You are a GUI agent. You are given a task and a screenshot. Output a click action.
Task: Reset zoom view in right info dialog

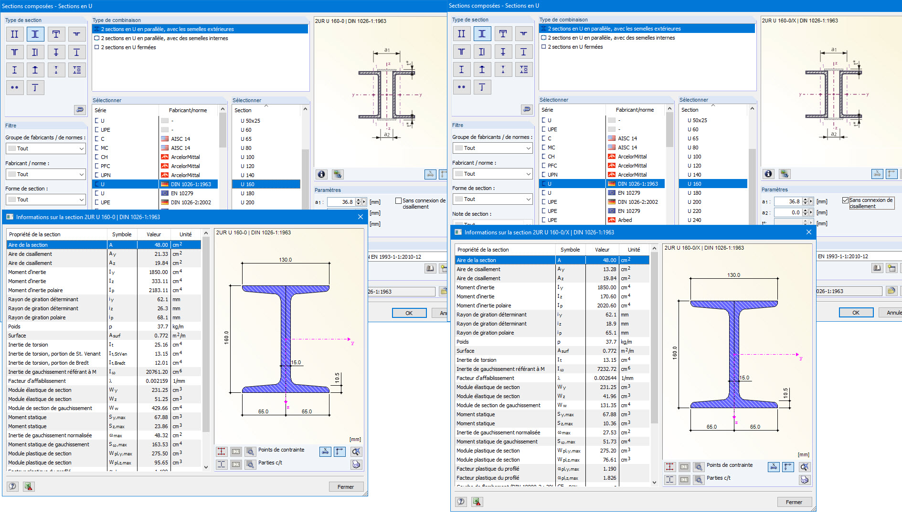[x=805, y=467]
